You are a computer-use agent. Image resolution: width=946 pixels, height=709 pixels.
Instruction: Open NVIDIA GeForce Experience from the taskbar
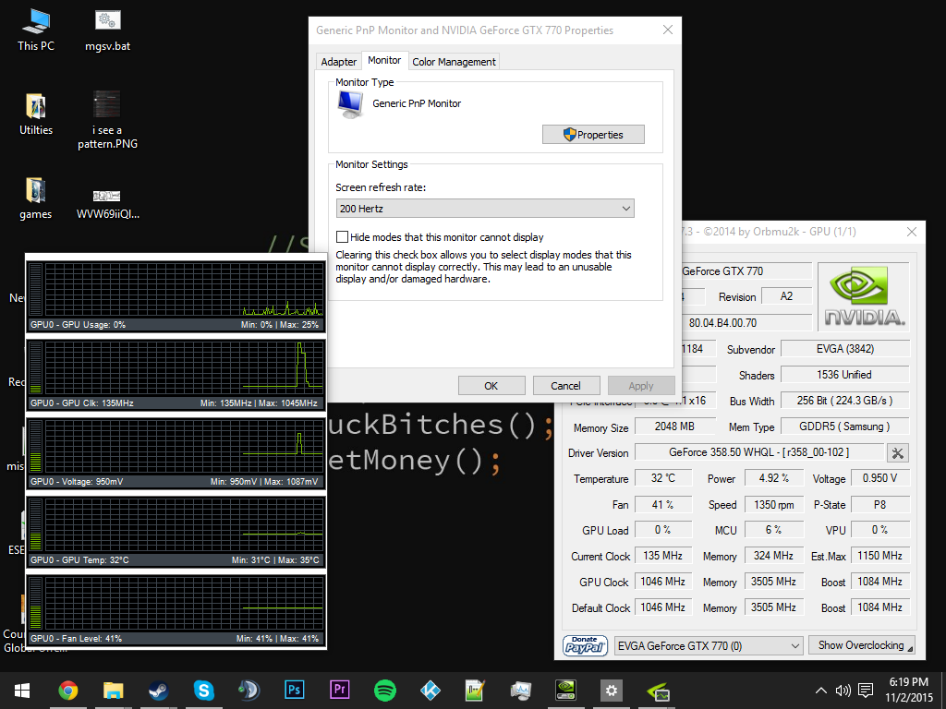click(x=565, y=690)
